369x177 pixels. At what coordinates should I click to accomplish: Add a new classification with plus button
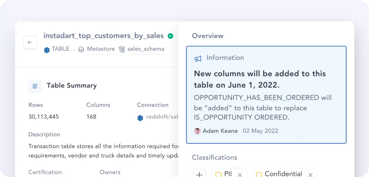click(199, 174)
